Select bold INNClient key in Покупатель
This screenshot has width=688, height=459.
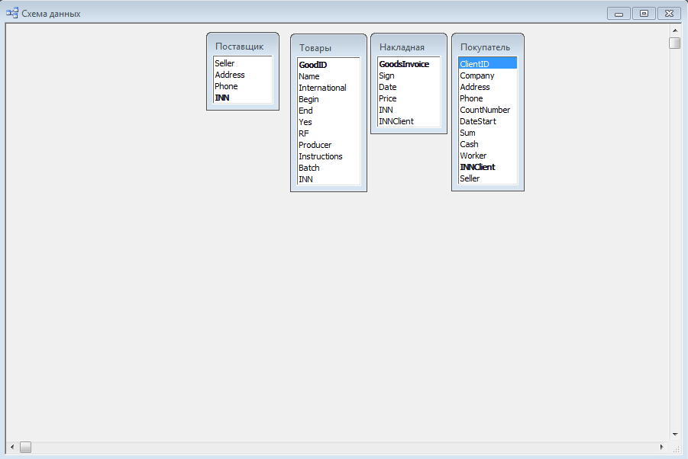[x=488, y=166]
